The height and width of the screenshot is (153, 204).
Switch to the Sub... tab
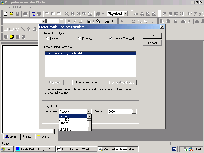(28, 137)
